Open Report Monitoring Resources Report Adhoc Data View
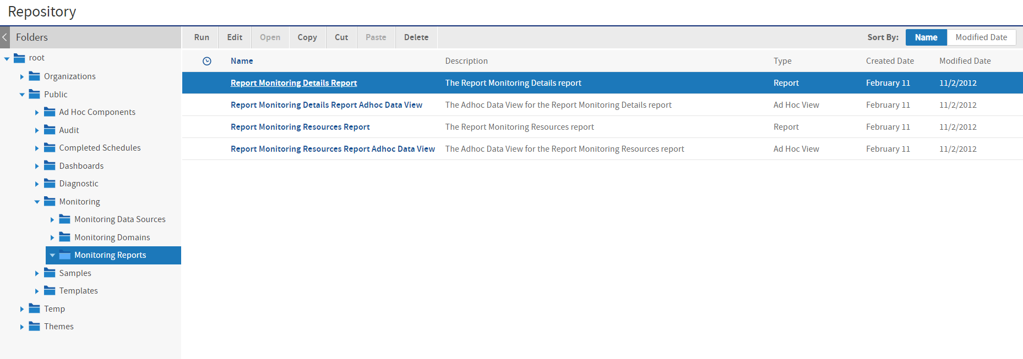Viewport: 1023px width, 359px height. pos(333,149)
